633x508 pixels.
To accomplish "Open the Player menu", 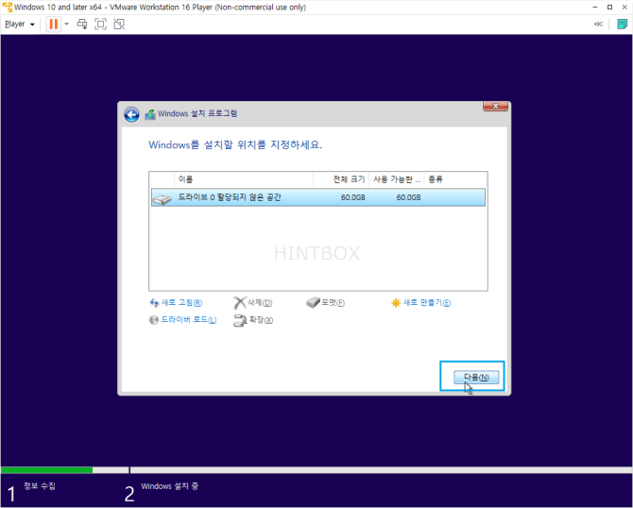I will pyautogui.click(x=20, y=25).
